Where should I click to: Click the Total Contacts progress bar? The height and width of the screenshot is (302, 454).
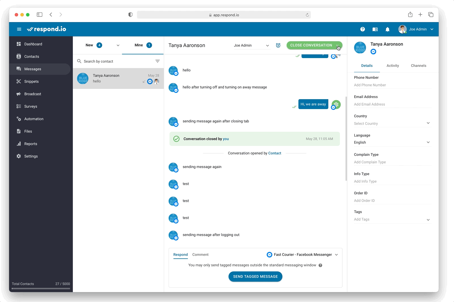click(41, 288)
